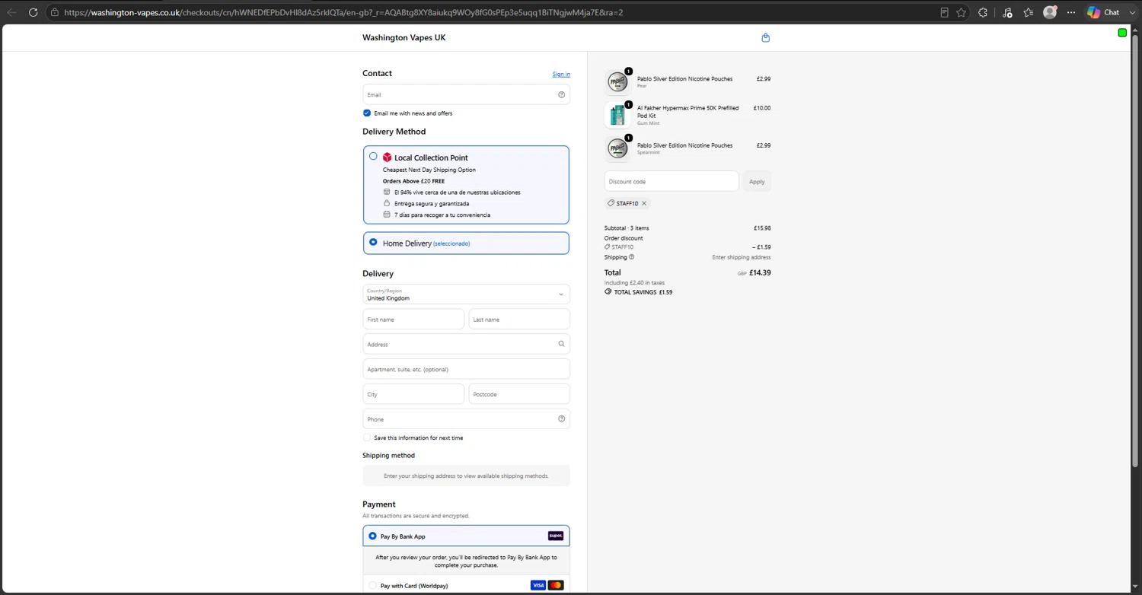Click the Pablo Pear pouches thumbnail
The width and height of the screenshot is (1142, 595).
[x=617, y=81]
